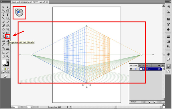172x109 pixels.
Task: Reset to default fill and stroke
Action: coord(3,65)
